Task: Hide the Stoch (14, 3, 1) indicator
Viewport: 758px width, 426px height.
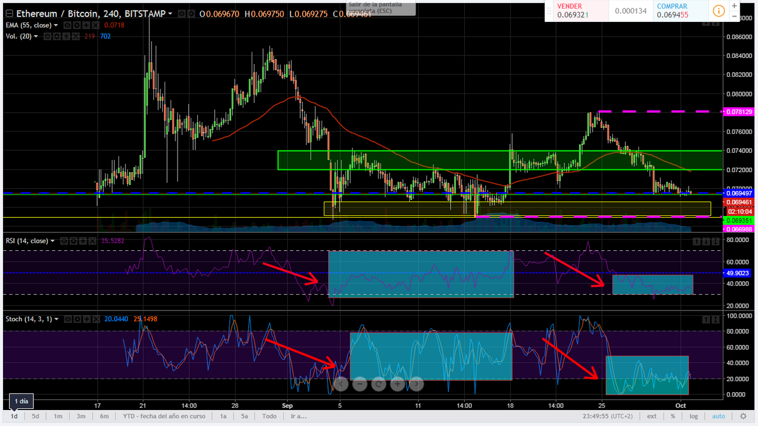Action: click(x=68, y=319)
